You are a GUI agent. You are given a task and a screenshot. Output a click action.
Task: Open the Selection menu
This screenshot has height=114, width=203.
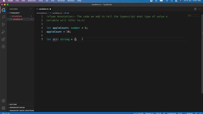click(32, 1)
